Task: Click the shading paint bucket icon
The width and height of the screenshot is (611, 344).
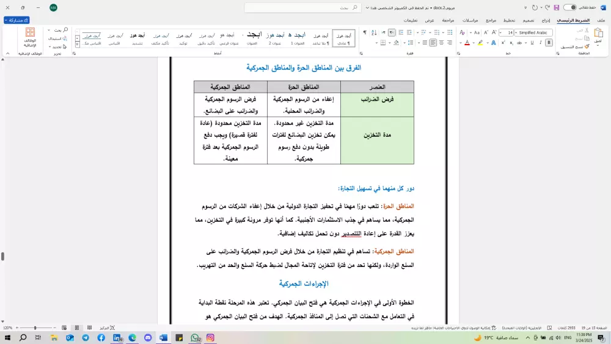Action: [x=397, y=43]
